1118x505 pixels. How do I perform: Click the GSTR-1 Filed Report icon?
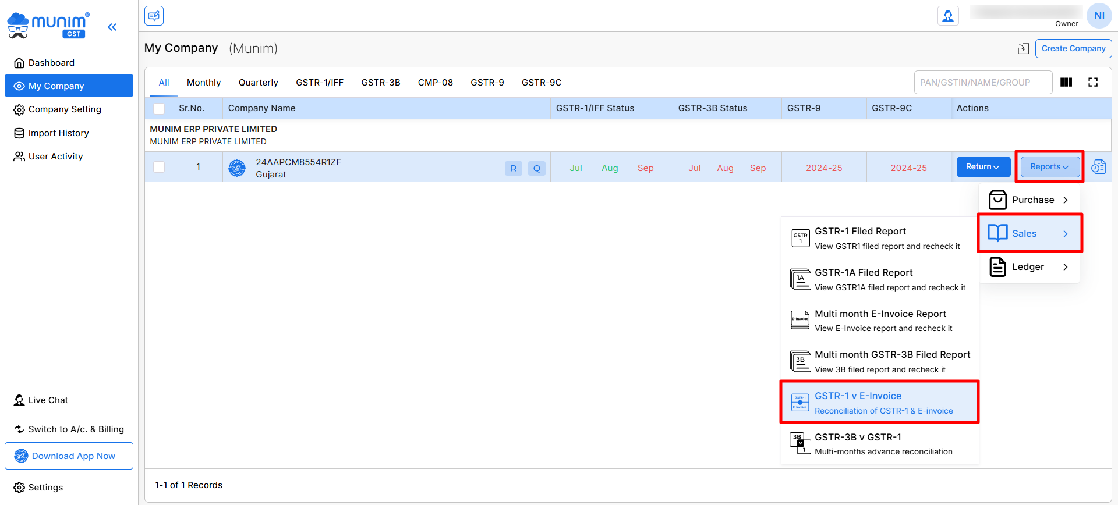[800, 238]
